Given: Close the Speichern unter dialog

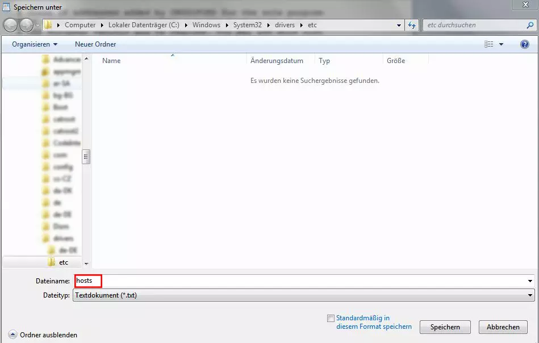Looking at the screenshot, I should pos(525,5).
